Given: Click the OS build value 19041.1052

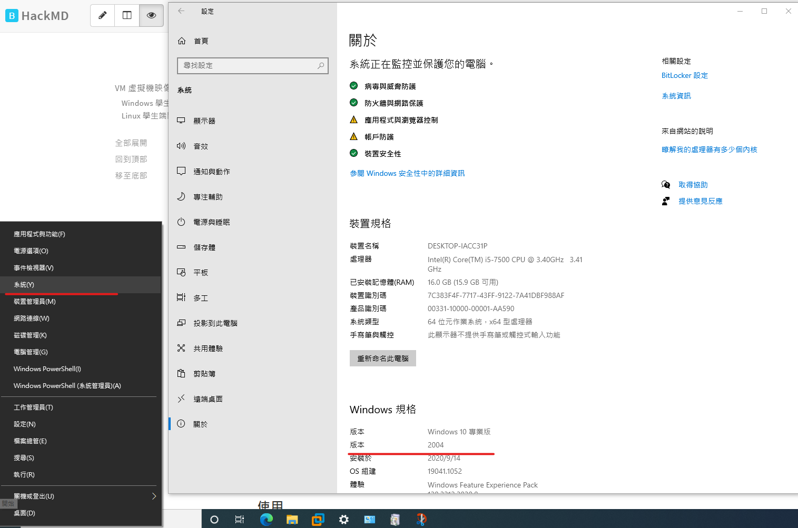Looking at the screenshot, I should (x=445, y=471).
